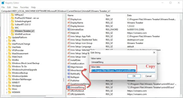The height and width of the screenshot is (98, 183).
Task: Expand the WindowsUpdate key arrow
Action: [7, 76]
